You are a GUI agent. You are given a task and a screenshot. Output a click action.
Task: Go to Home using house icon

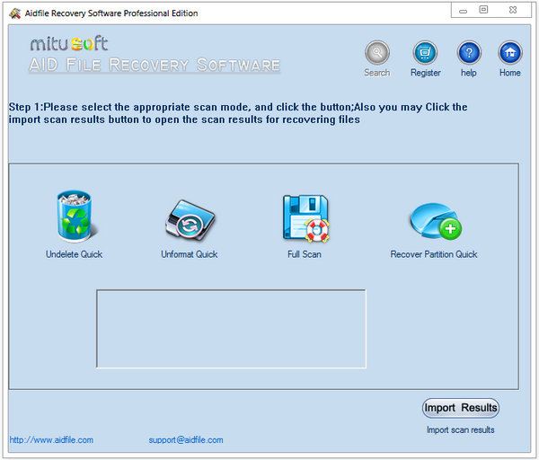[x=510, y=52]
